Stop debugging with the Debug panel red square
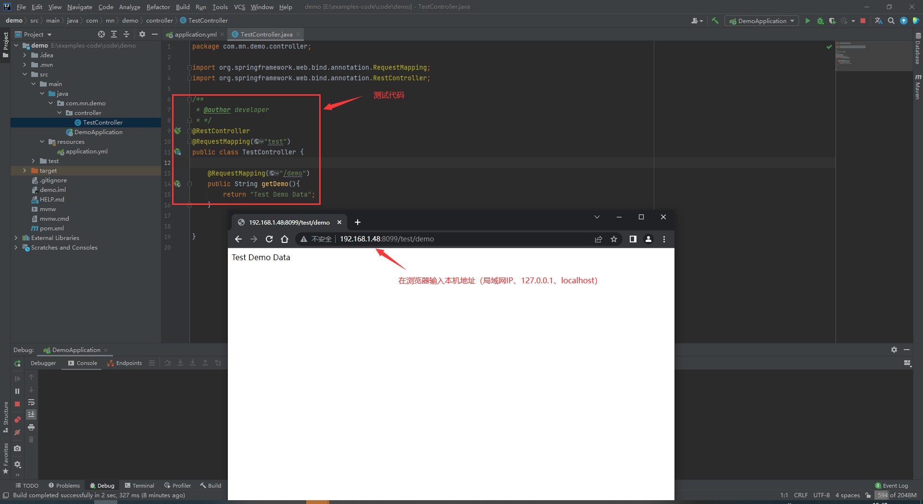The image size is (923, 504). click(x=17, y=404)
